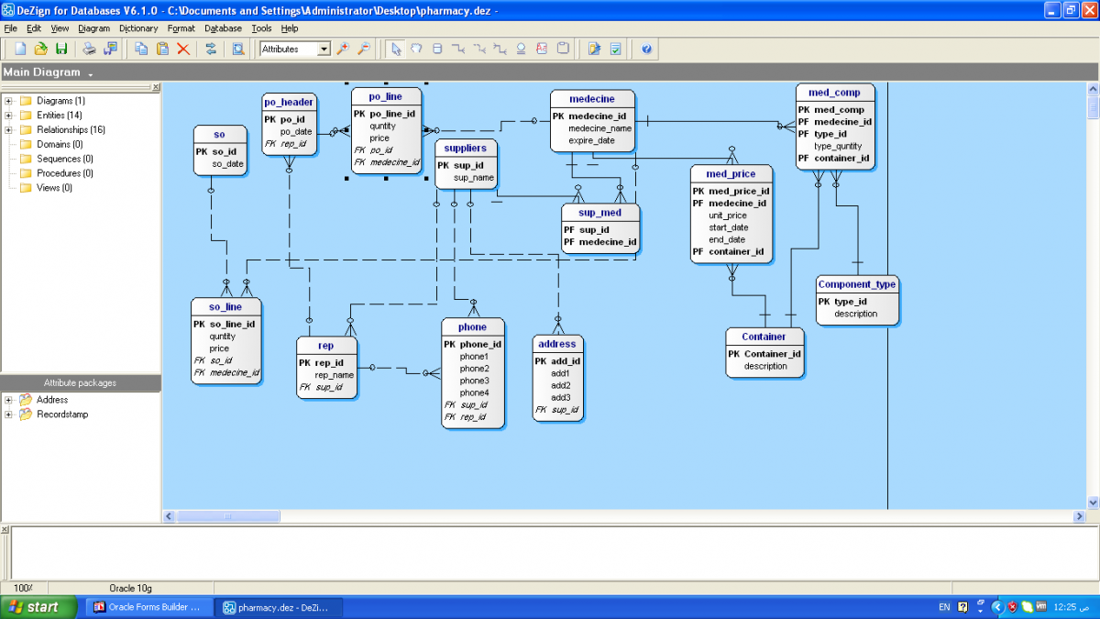
Task: Click the red Delete X icon
Action: click(x=183, y=49)
